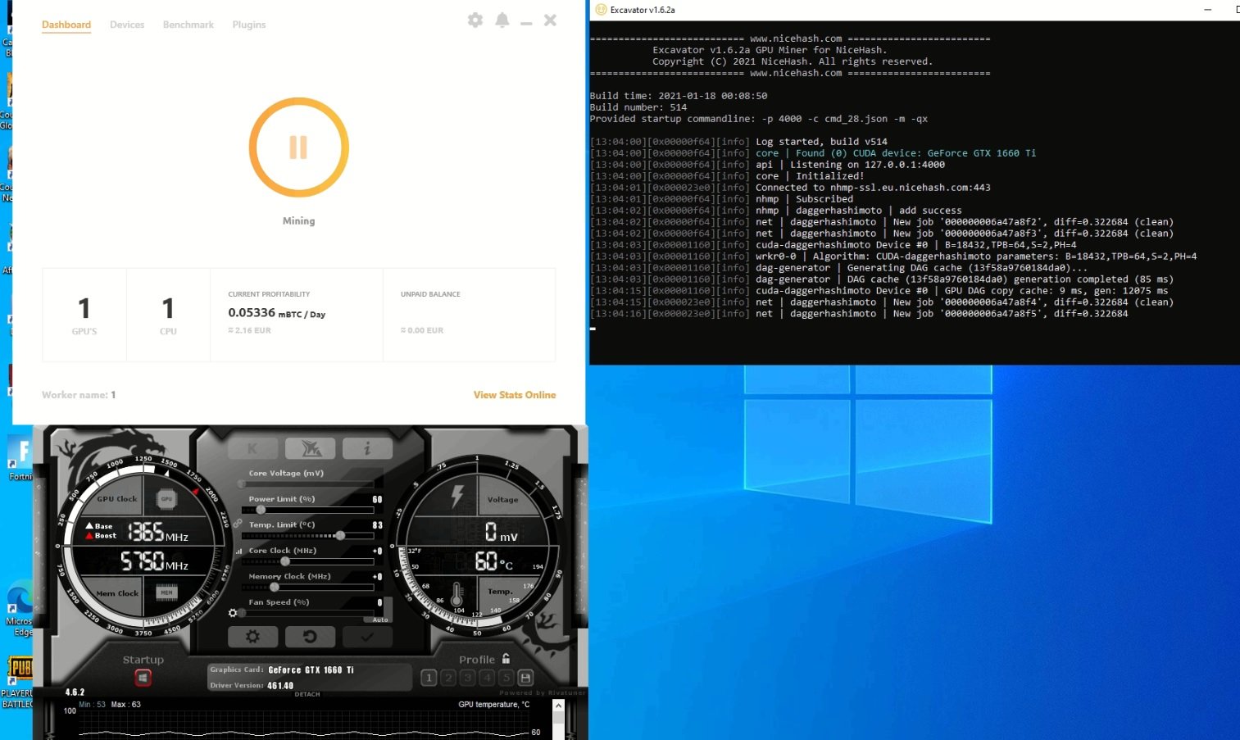The height and width of the screenshot is (740, 1240).
Task: Open MSI Afterburner OC Scanner jet icon
Action: tap(310, 448)
